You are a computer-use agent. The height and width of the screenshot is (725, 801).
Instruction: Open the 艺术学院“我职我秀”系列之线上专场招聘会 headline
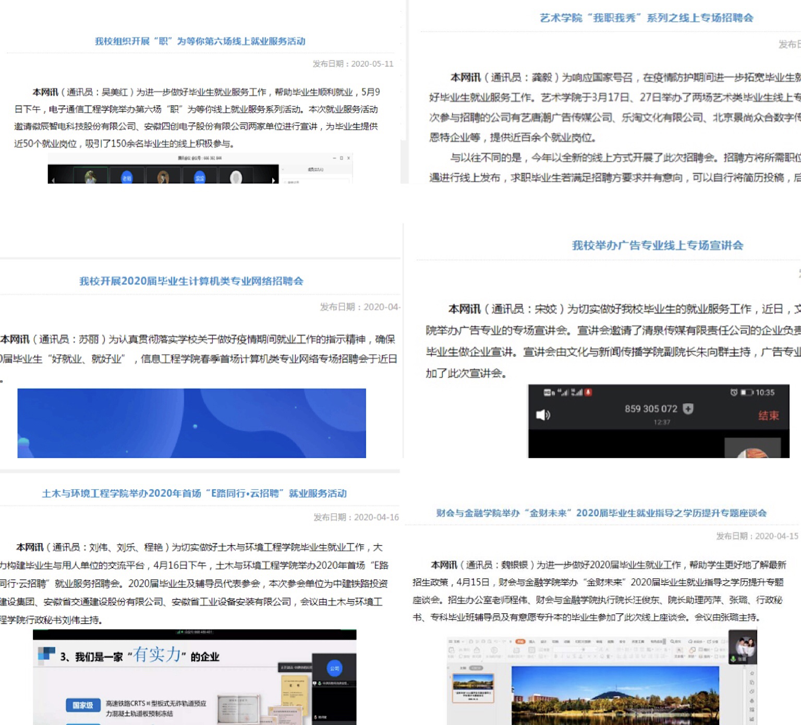646,18
